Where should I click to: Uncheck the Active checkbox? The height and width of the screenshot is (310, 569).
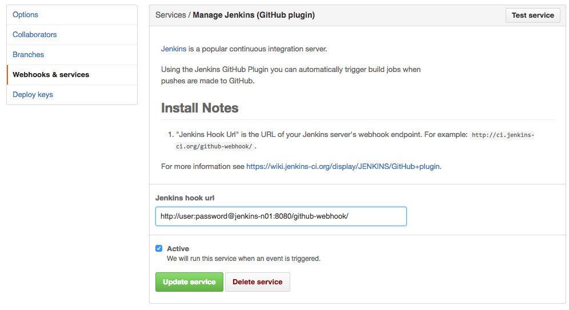(x=159, y=248)
